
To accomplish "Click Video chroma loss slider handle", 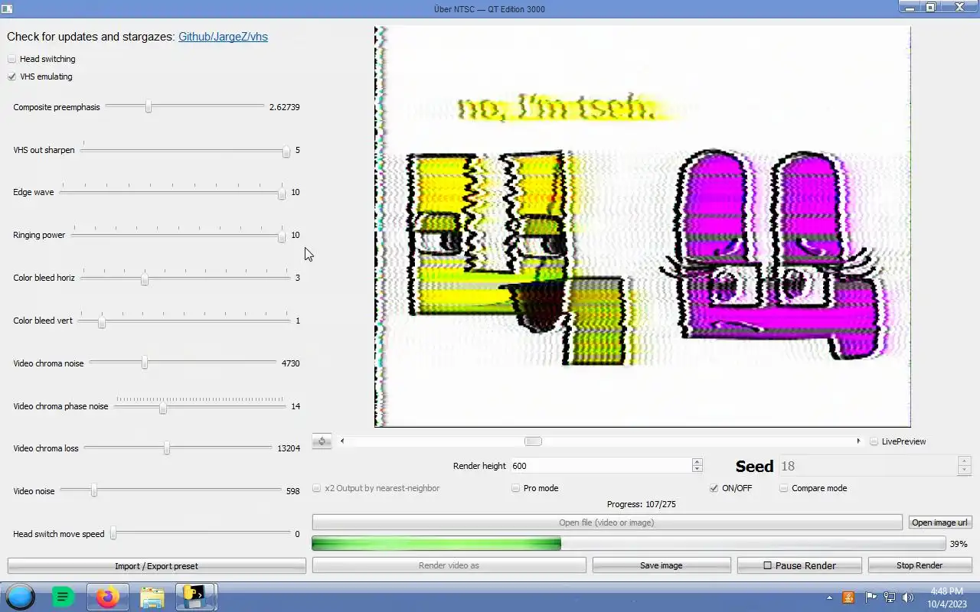I will click(166, 448).
